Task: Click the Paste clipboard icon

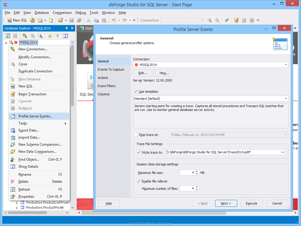Action: click(104, 20)
